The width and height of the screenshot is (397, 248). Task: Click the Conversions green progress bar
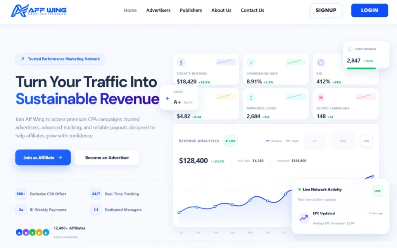361,68
